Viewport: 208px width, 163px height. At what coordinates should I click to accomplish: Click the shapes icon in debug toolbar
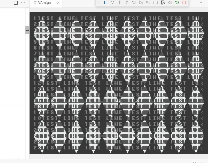coord(163,2)
